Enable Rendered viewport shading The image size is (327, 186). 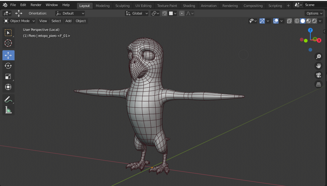coord(314,21)
